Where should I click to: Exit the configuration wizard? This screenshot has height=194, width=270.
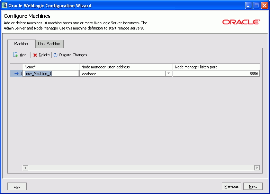tap(17, 186)
